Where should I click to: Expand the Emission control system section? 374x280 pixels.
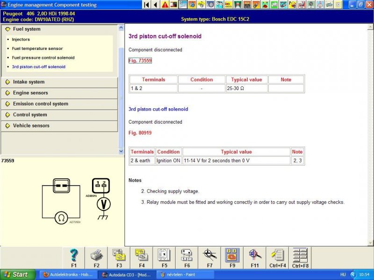tap(59, 104)
